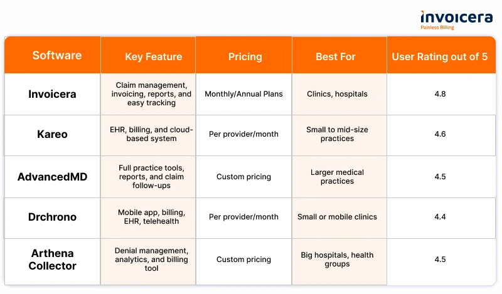Select Mobile app, billing, EHR, telehealth cell
The image size is (502, 294).
[151, 217]
